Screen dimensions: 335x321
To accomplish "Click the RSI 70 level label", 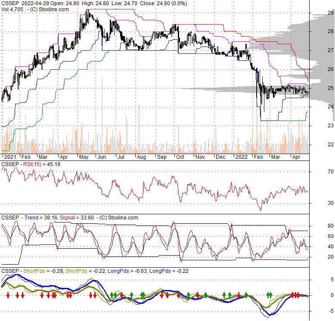I will (331, 171).
